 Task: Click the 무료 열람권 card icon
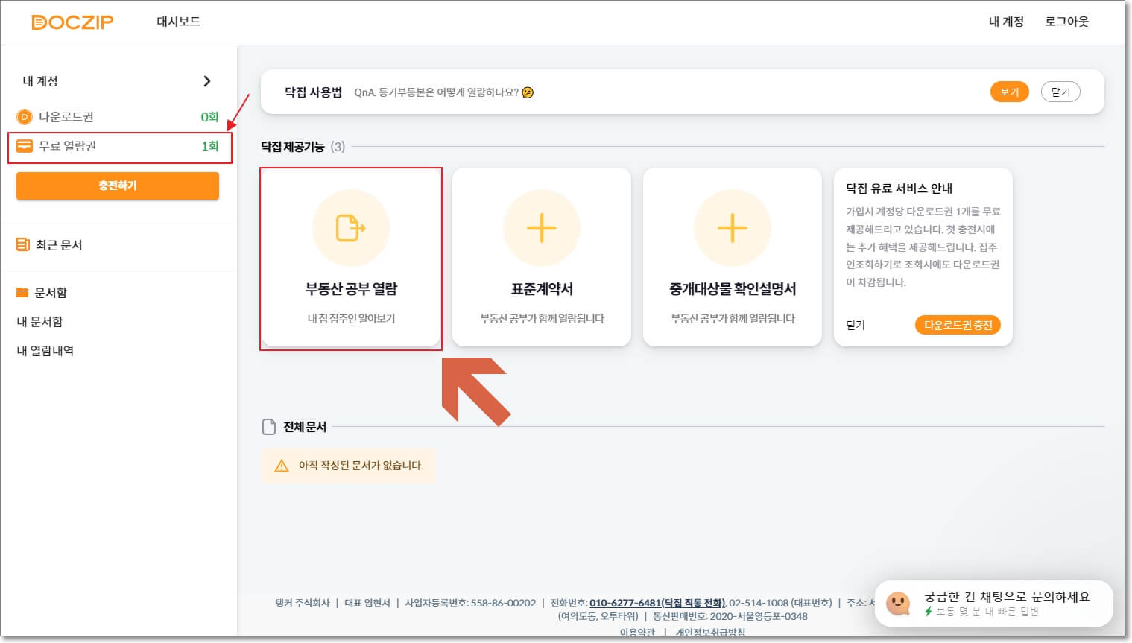[x=25, y=146]
